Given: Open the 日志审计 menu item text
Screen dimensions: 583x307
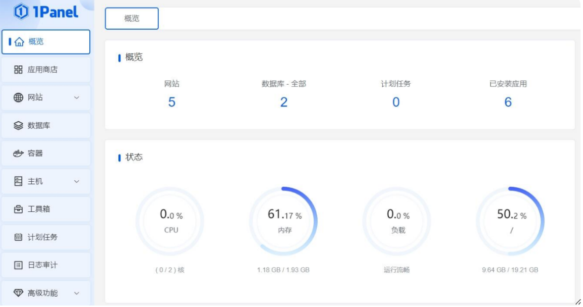Looking at the screenshot, I should pyautogui.click(x=43, y=265).
